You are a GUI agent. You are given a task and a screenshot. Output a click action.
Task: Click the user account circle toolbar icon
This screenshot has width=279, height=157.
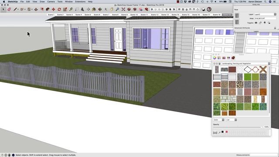209,9
